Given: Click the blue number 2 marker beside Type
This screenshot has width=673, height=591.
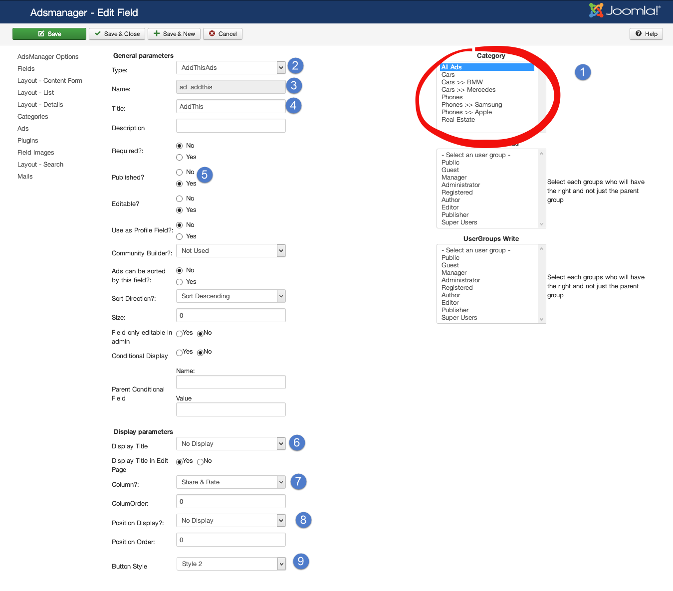Looking at the screenshot, I should [295, 66].
